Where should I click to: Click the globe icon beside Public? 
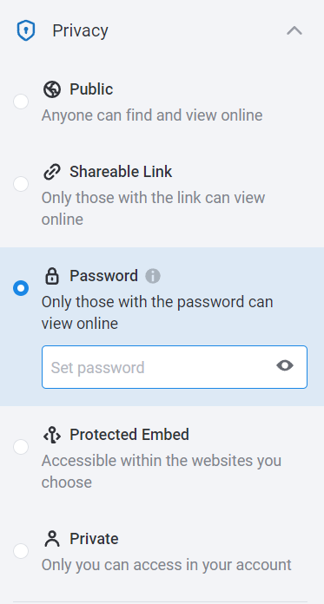point(52,89)
